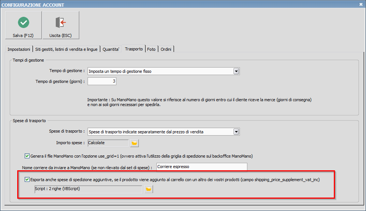
Task: Go to the Ordini tab
Action: coord(166,49)
